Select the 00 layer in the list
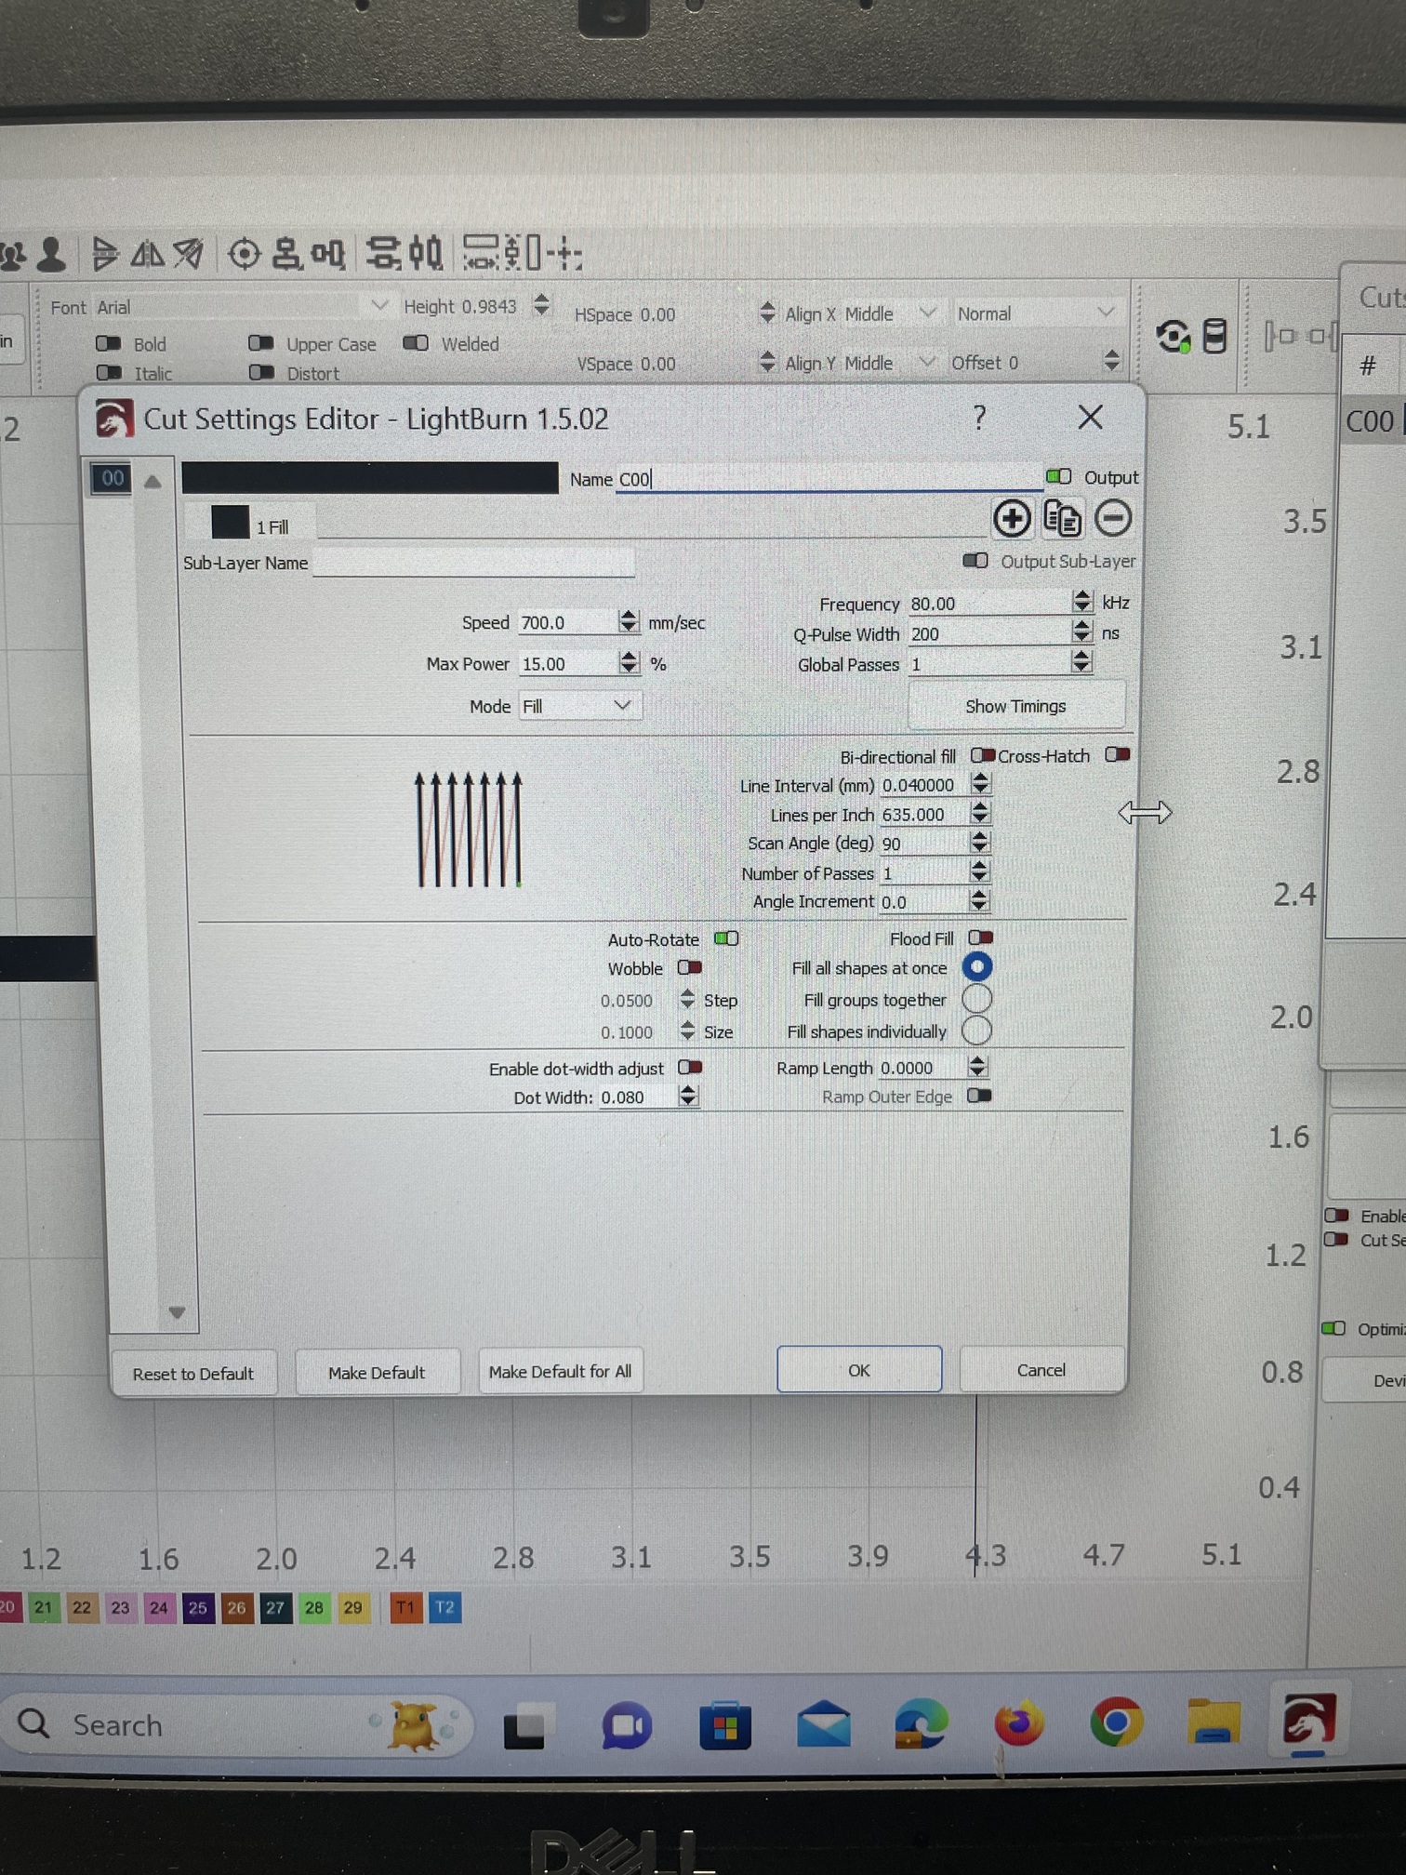This screenshot has height=1875, width=1406. (x=113, y=479)
